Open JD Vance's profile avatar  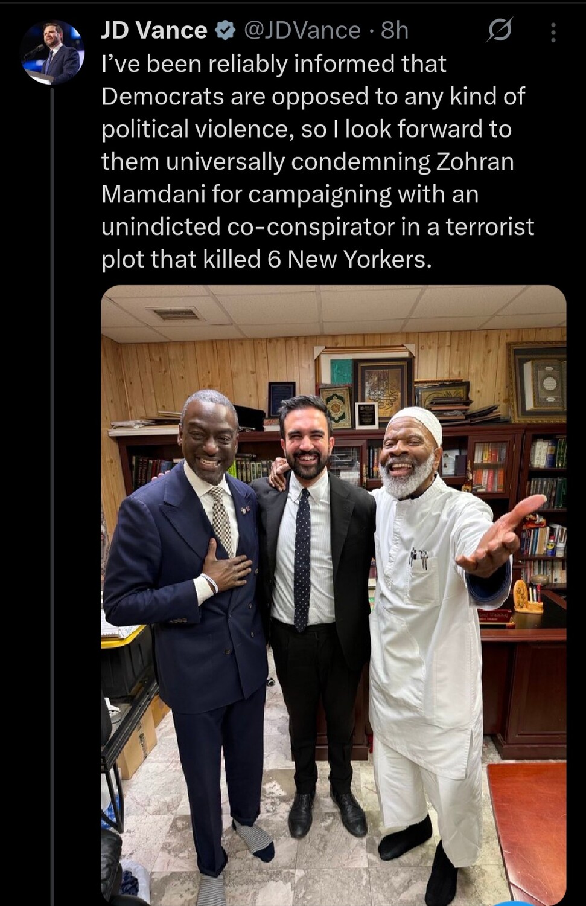click(x=53, y=52)
